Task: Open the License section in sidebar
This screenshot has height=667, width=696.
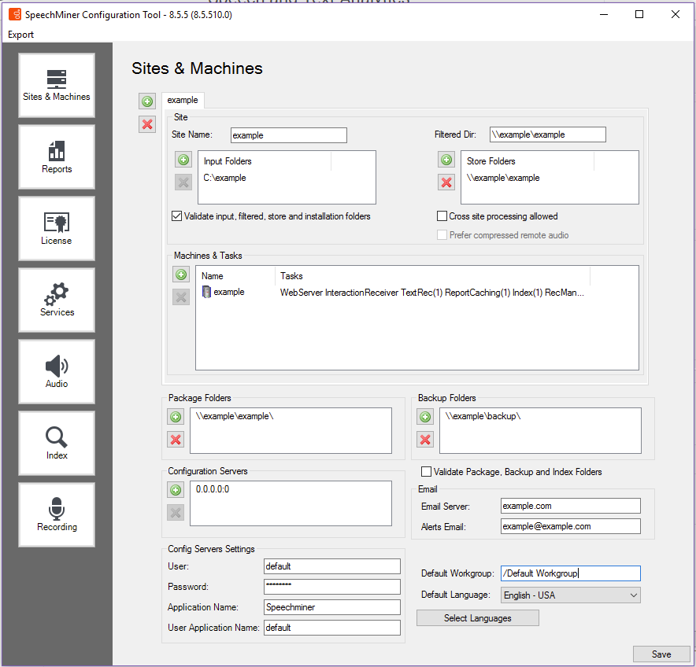Action: [57, 228]
